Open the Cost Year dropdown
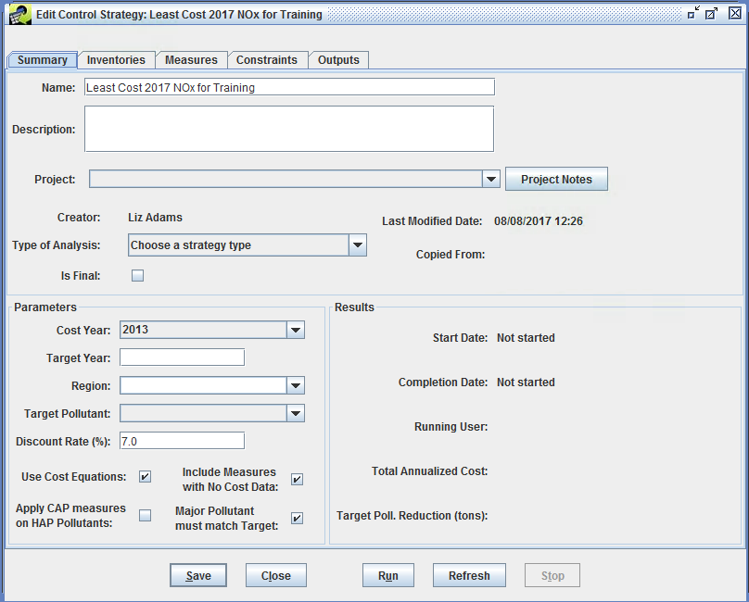The image size is (749, 602). point(295,330)
